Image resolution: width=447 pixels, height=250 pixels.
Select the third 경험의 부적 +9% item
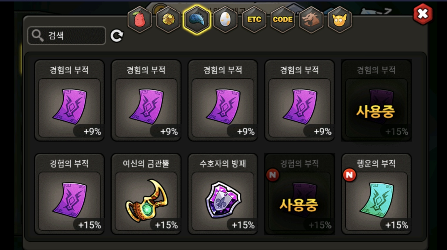223,101
